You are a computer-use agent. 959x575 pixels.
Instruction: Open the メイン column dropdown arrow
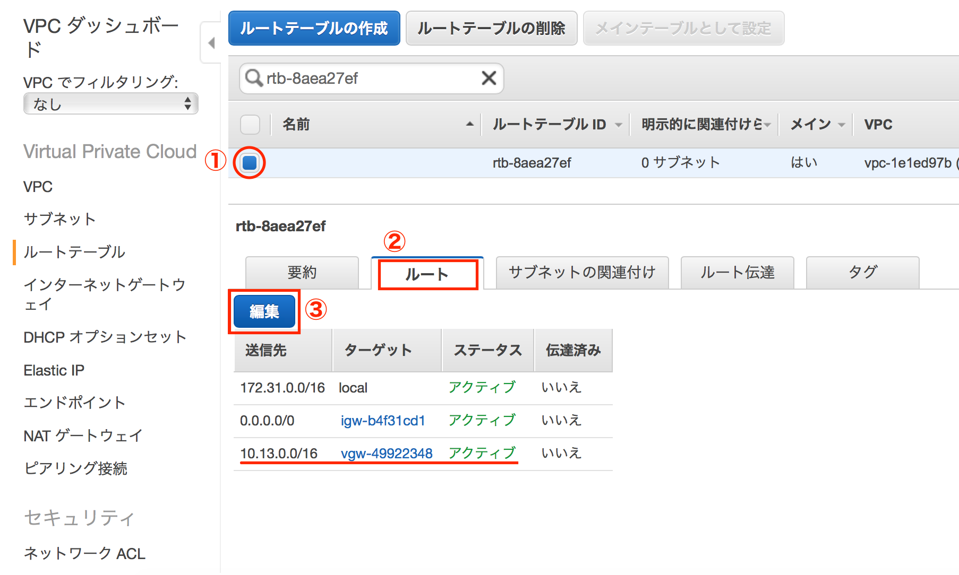coord(841,125)
